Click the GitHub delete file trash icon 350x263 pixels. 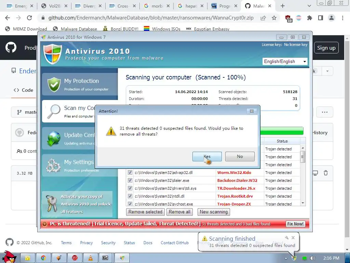(326, 173)
